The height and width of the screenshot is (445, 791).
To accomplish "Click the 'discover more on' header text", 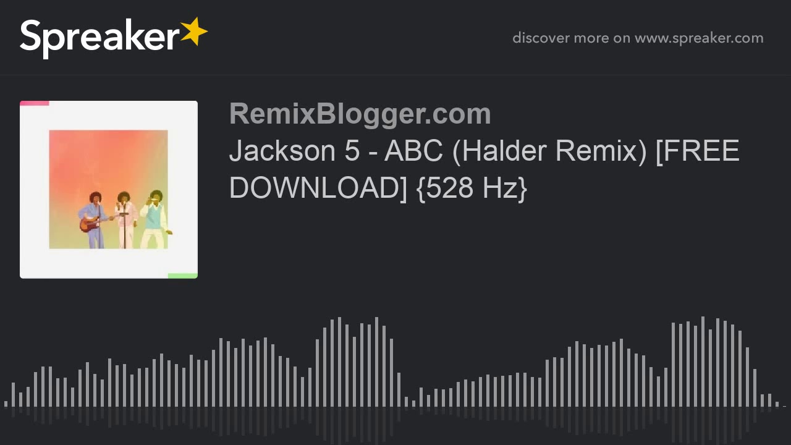I will tap(571, 38).
